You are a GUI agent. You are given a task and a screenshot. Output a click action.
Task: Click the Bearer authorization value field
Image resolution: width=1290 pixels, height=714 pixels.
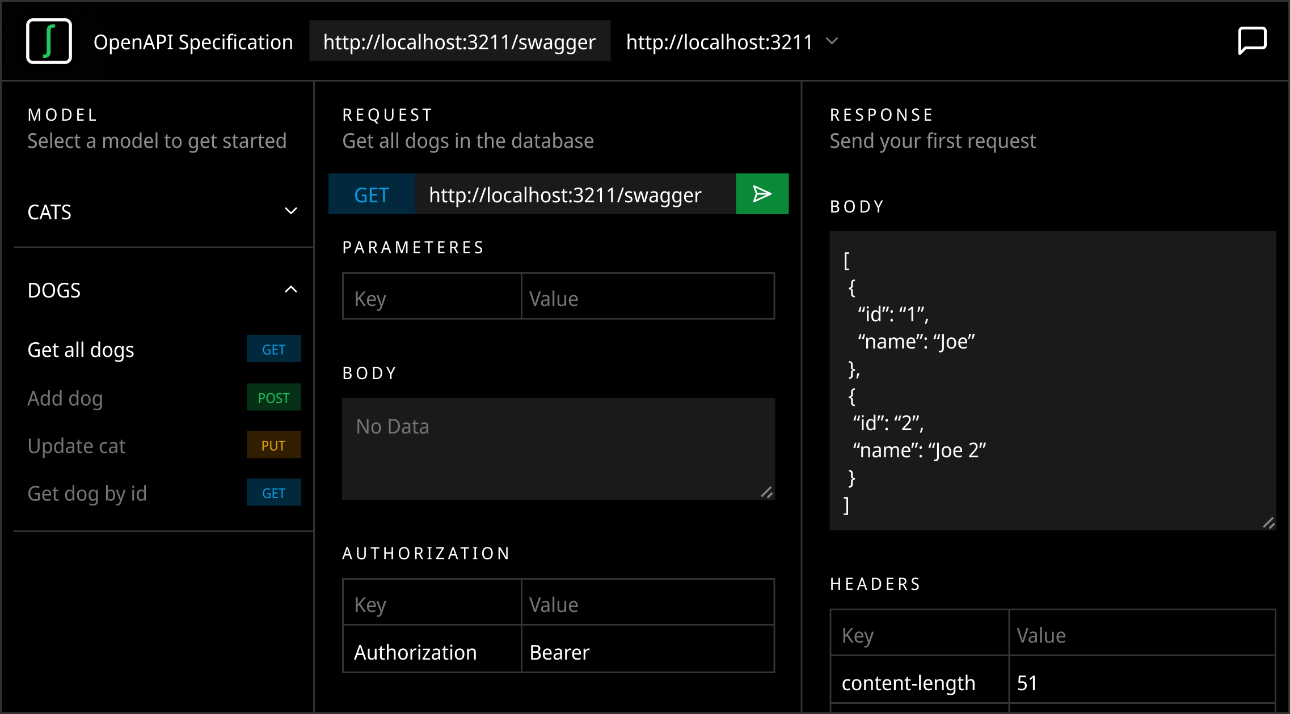[x=647, y=651]
